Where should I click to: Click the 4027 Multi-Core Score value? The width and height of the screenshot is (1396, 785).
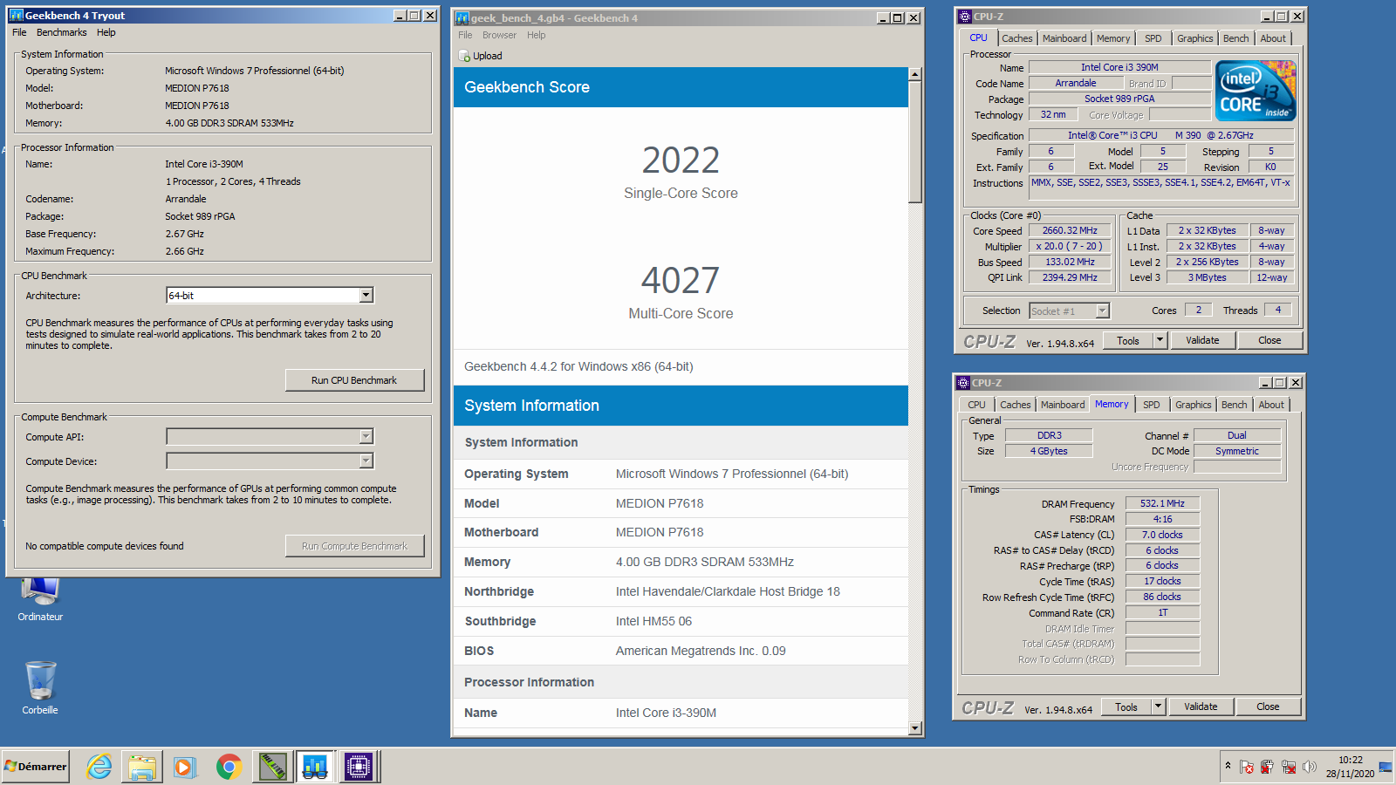coord(681,281)
